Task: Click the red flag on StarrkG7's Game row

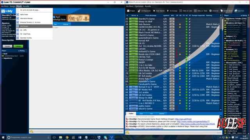Action: pyautogui.click(x=177, y=19)
